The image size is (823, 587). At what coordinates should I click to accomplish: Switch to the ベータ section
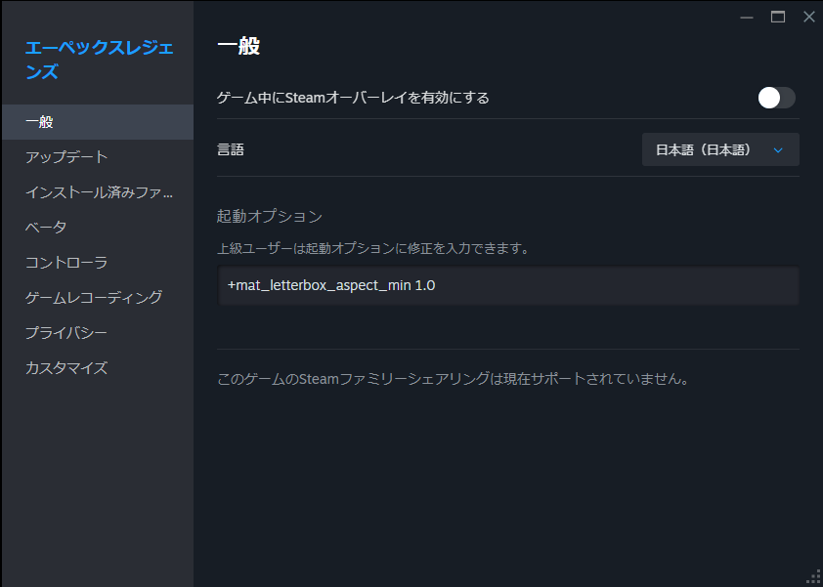click(x=46, y=228)
